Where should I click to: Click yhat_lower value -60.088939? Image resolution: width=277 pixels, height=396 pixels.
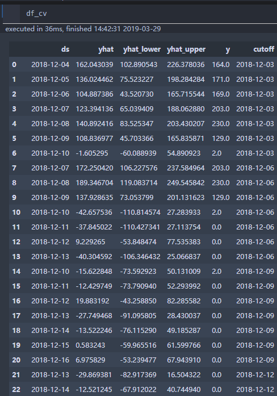click(x=138, y=153)
